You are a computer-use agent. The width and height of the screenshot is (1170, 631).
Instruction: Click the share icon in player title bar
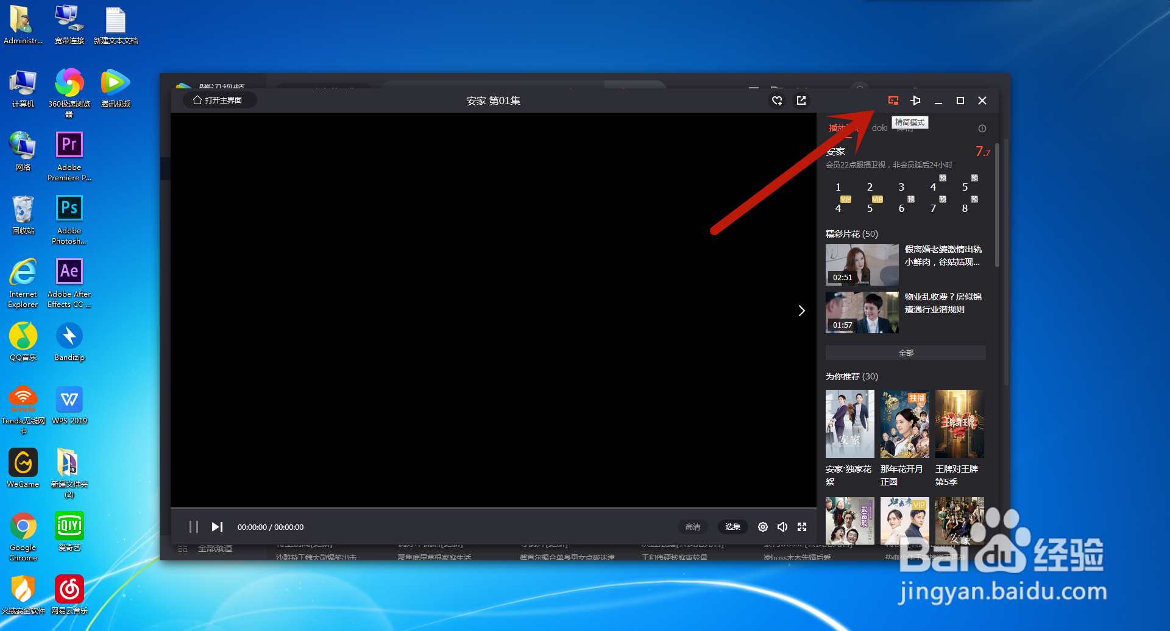(x=801, y=100)
